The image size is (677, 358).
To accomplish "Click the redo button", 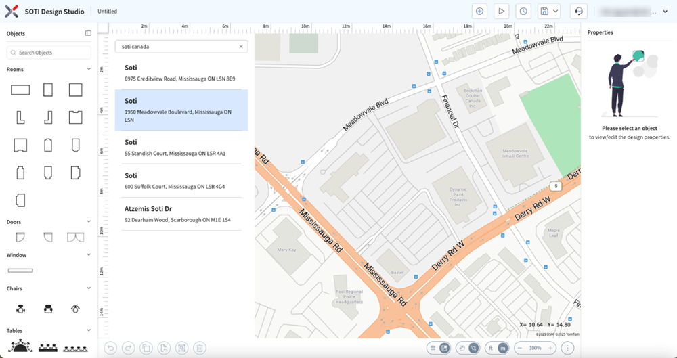I will [128, 348].
